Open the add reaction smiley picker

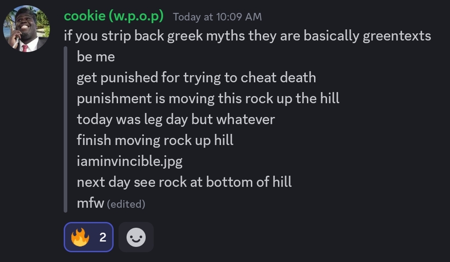pyautogui.click(x=136, y=237)
